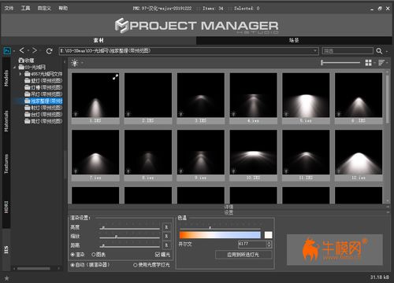Toggle the exposure checkbox in render settings
Image resolution: width=394 pixels, height=283 pixels.
coord(158,255)
